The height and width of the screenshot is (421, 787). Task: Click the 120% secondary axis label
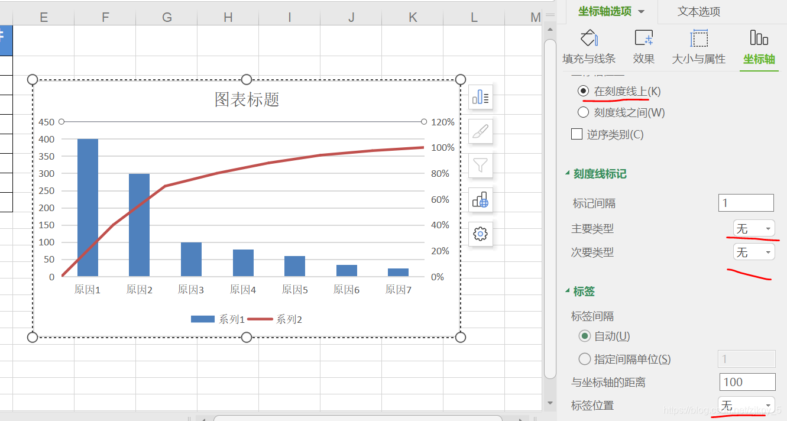(x=443, y=122)
